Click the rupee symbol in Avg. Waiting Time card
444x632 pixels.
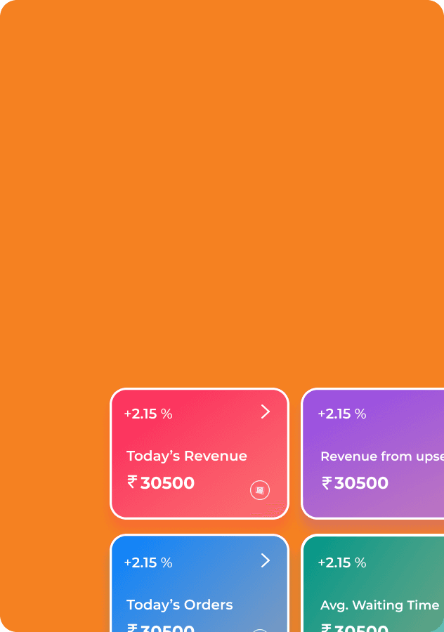pyautogui.click(x=327, y=628)
